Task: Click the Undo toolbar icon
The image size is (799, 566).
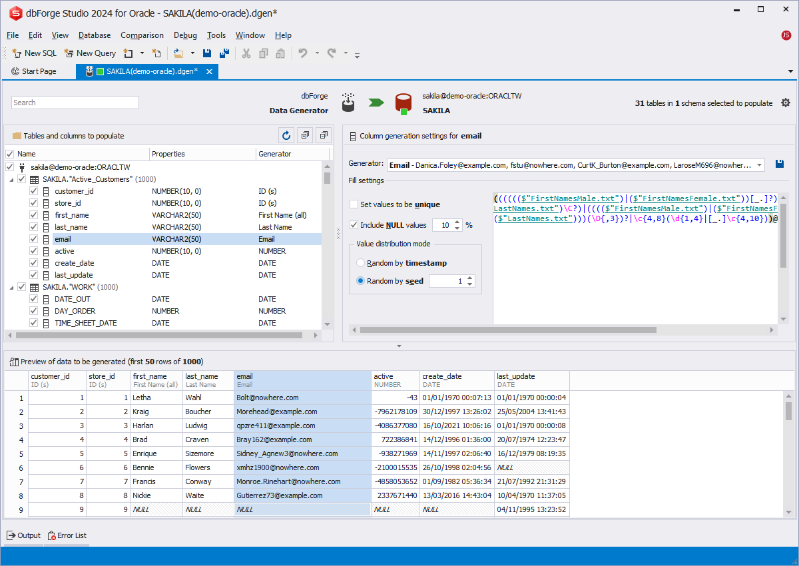Action: click(x=303, y=53)
